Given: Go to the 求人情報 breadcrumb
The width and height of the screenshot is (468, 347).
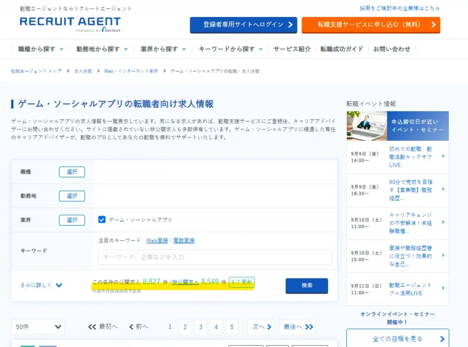Looking at the screenshot, I should click(83, 71).
